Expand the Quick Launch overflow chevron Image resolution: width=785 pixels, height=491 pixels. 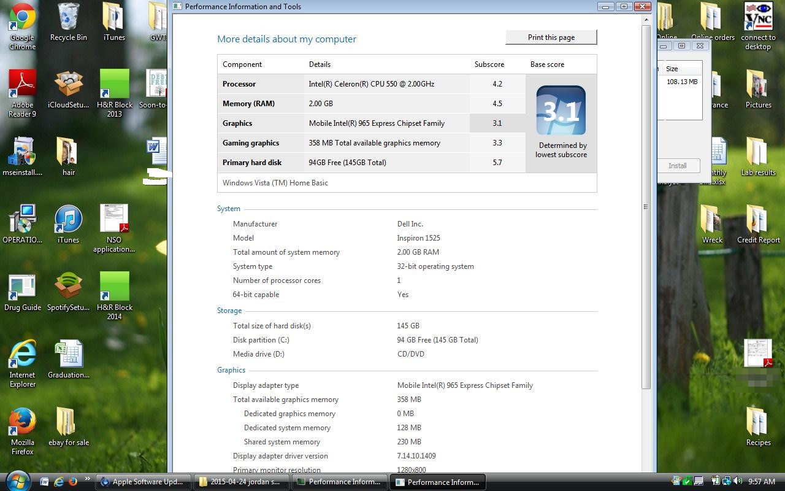pyautogui.click(x=87, y=479)
